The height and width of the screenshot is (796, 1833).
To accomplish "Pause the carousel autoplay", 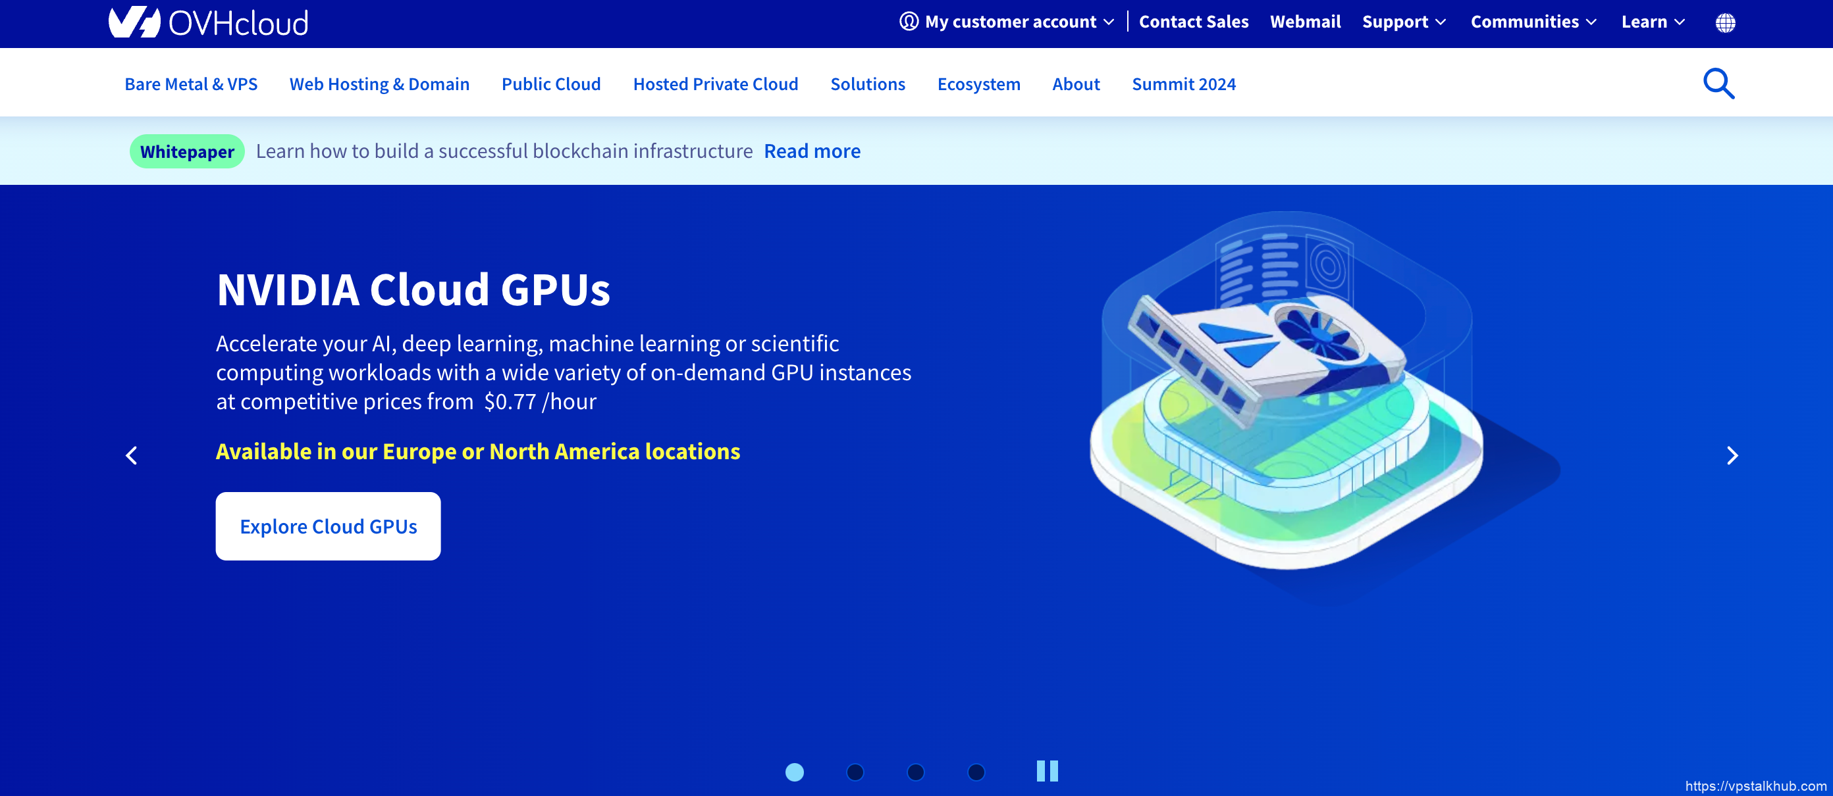I will point(1047,771).
